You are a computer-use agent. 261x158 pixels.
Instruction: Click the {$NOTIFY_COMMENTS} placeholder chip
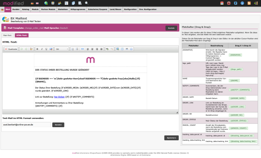pyautogui.click(x=240, y=90)
